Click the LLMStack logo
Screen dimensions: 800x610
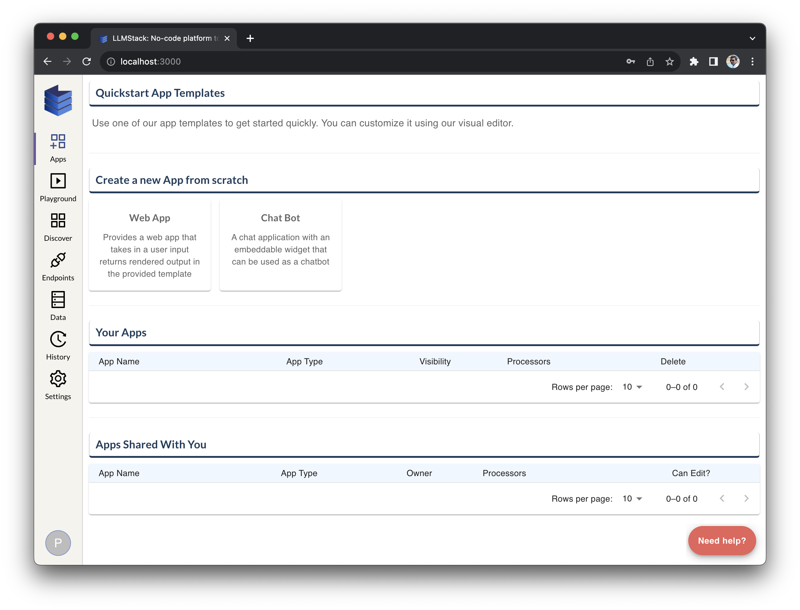click(58, 100)
